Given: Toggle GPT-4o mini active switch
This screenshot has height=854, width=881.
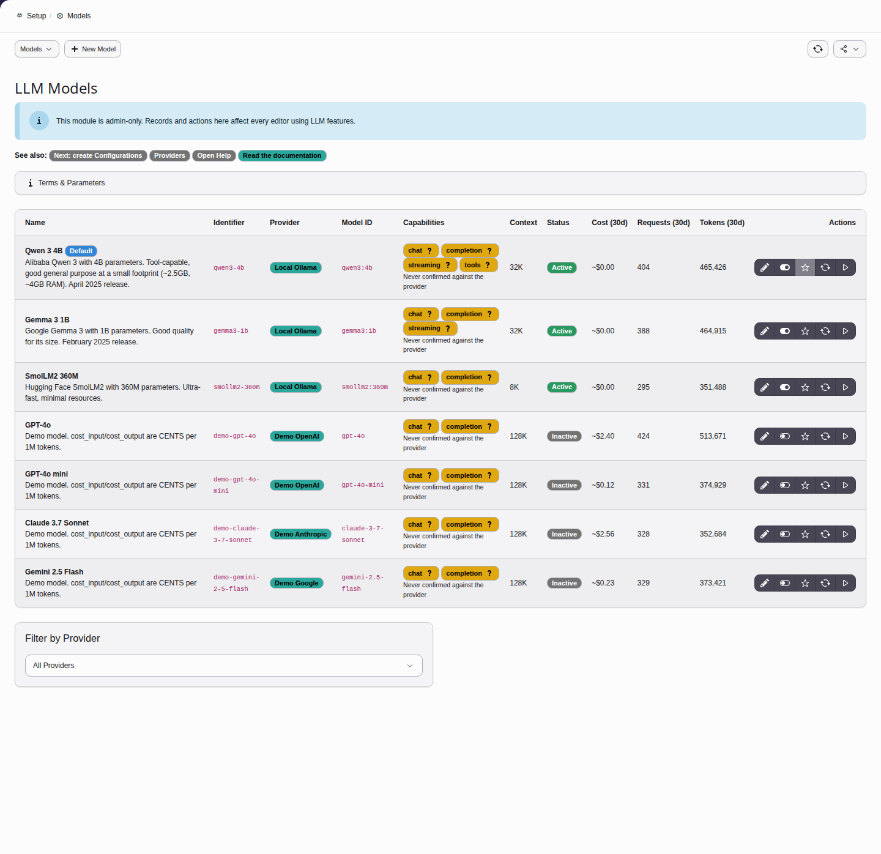Looking at the screenshot, I should pos(785,485).
